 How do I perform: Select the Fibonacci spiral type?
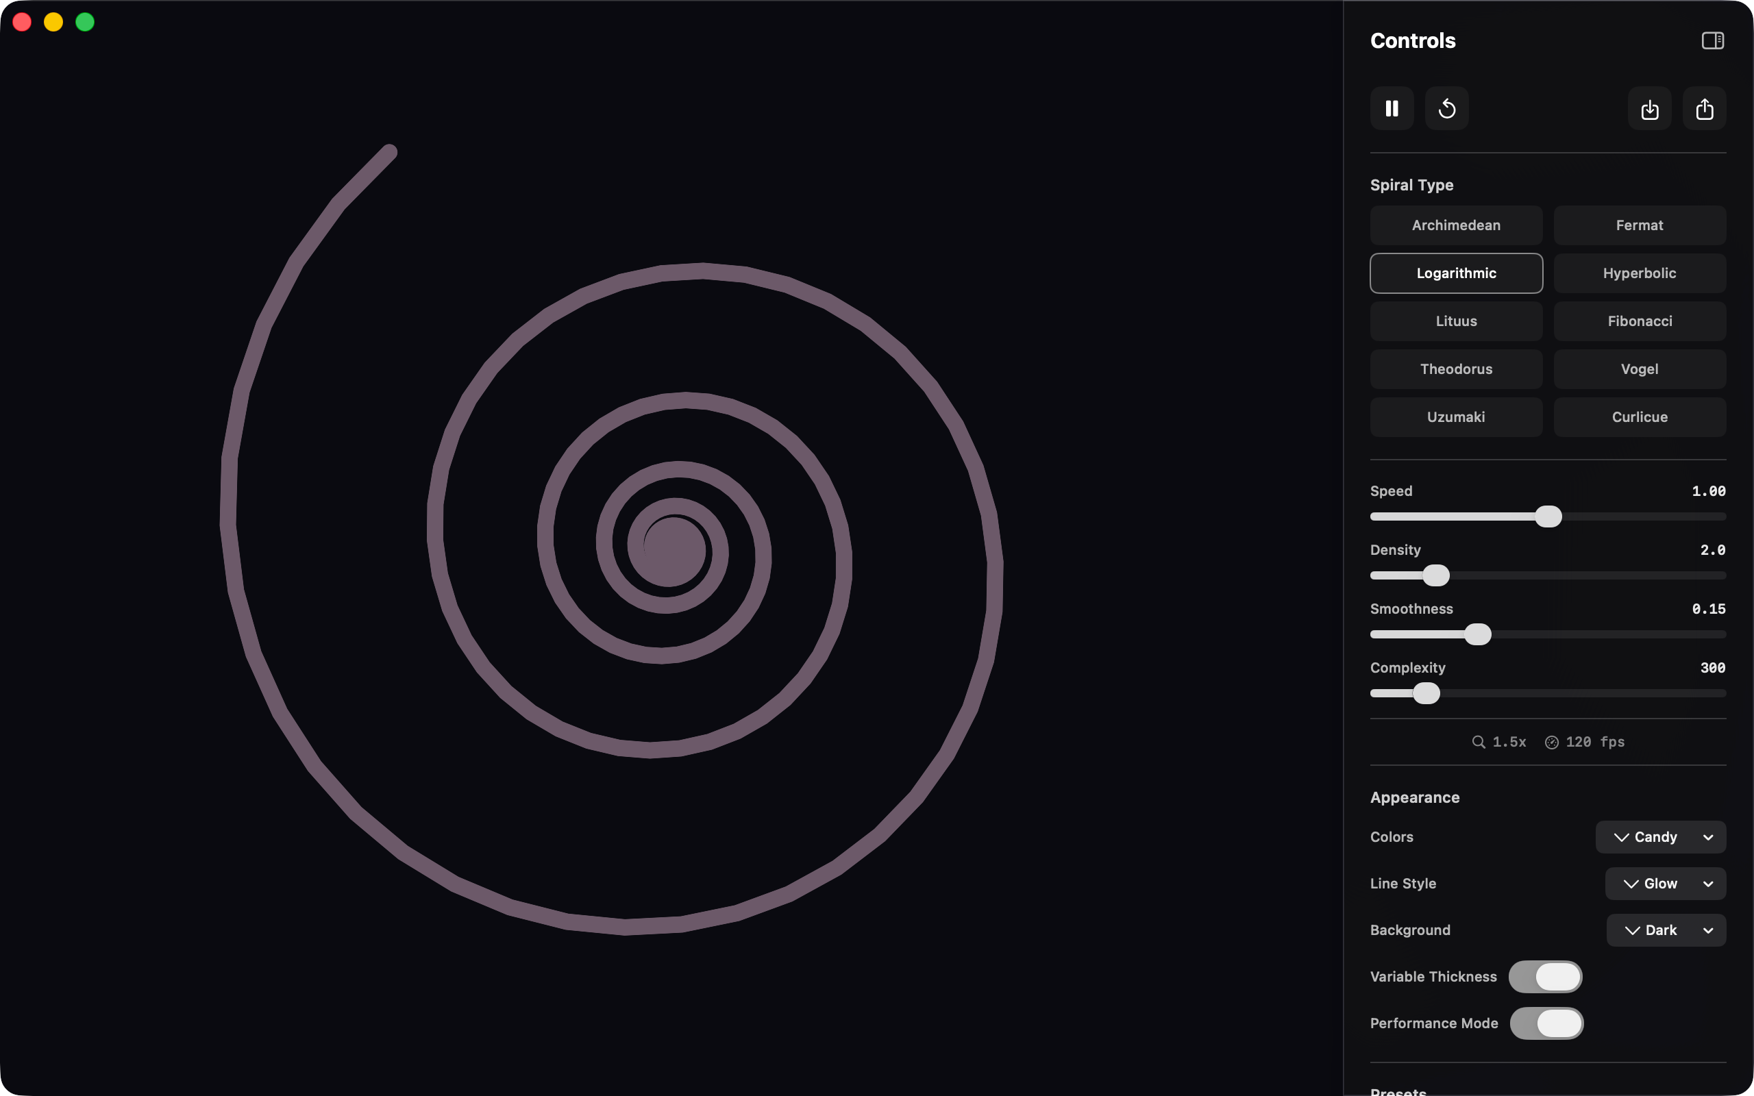[x=1640, y=321]
